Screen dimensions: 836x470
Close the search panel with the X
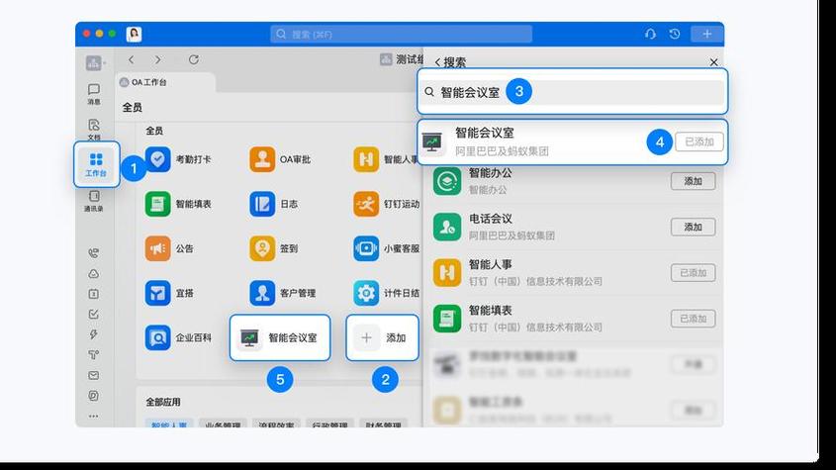713,62
